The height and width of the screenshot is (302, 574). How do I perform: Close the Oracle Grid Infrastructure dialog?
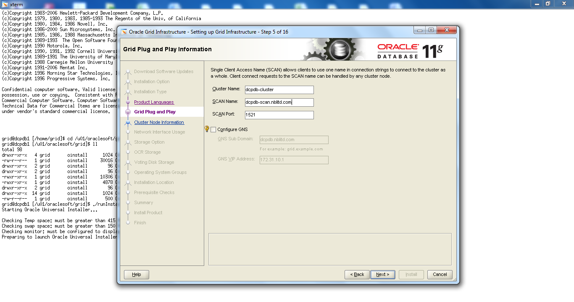coord(446,30)
